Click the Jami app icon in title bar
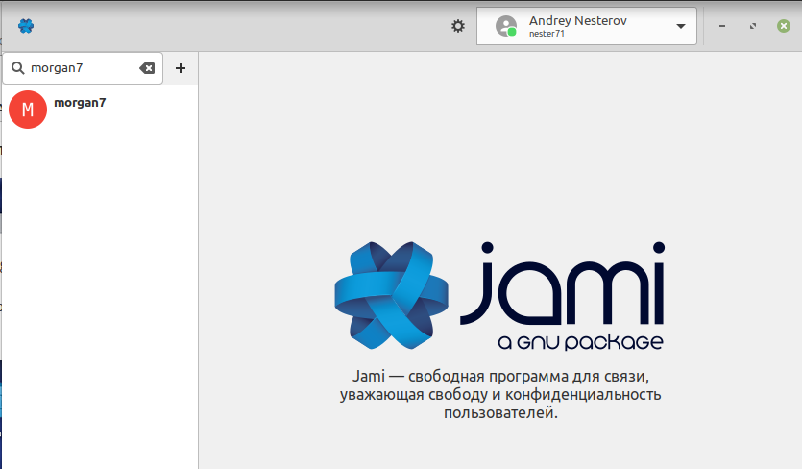 26,26
